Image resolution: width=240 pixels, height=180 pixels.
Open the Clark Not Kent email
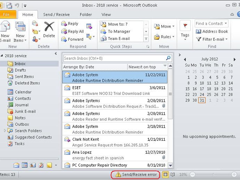(x=115, y=142)
